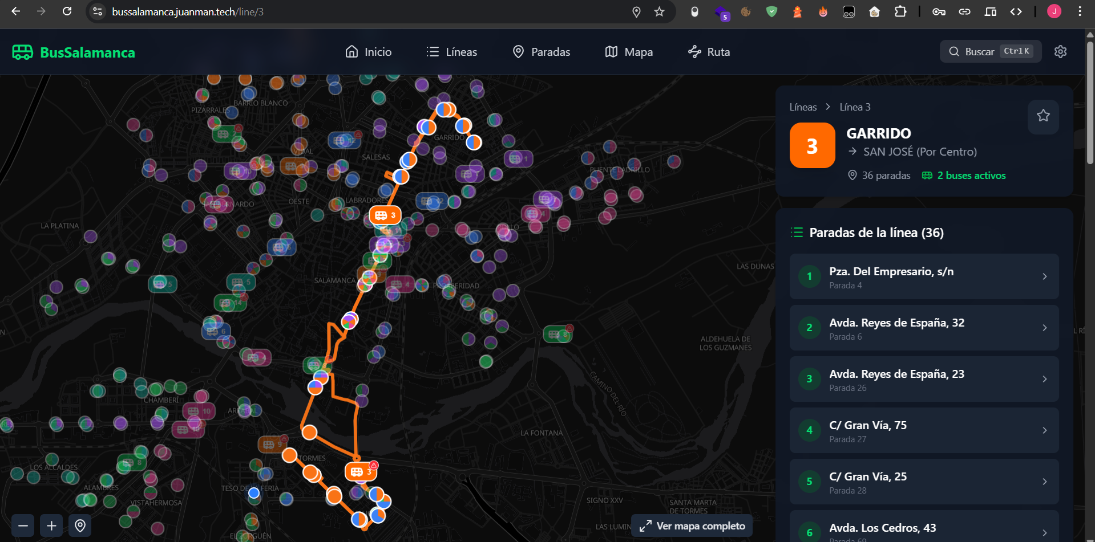The height and width of the screenshot is (542, 1095).
Task: Center map on my location pin
Action: [80, 525]
